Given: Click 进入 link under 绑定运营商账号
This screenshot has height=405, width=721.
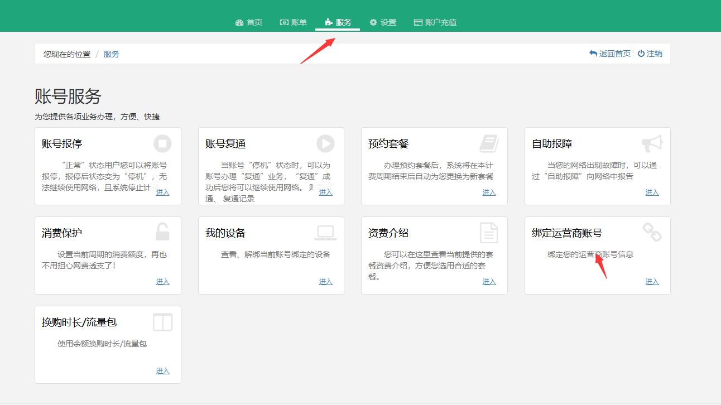Looking at the screenshot, I should pyautogui.click(x=652, y=282).
